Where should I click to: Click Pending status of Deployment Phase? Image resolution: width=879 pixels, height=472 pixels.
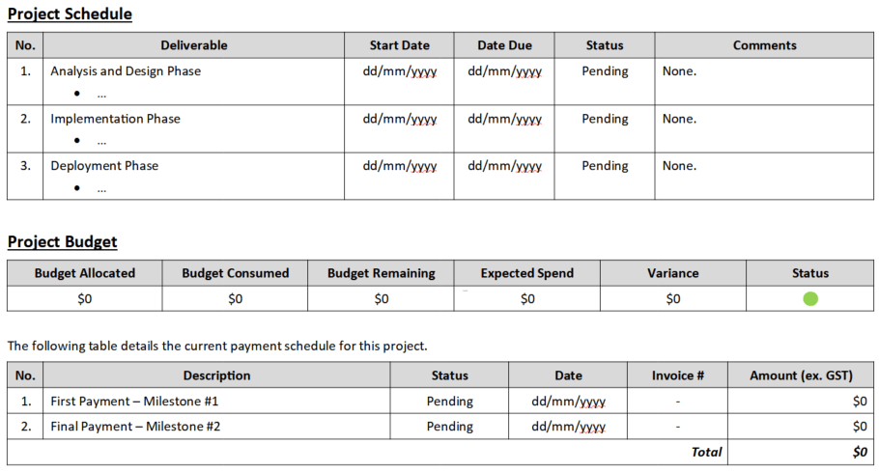click(x=605, y=166)
